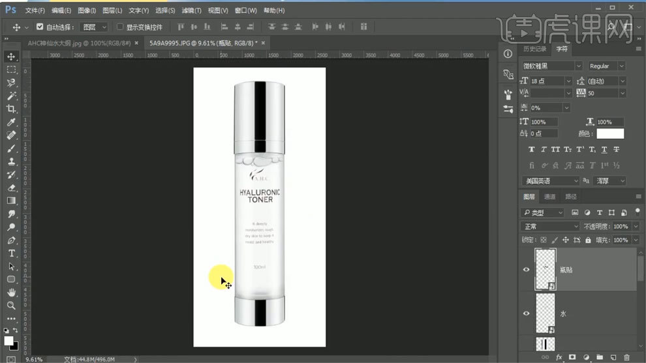Hide the 水 layer
The height and width of the screenshot is (363, 646).
[526, 313]
